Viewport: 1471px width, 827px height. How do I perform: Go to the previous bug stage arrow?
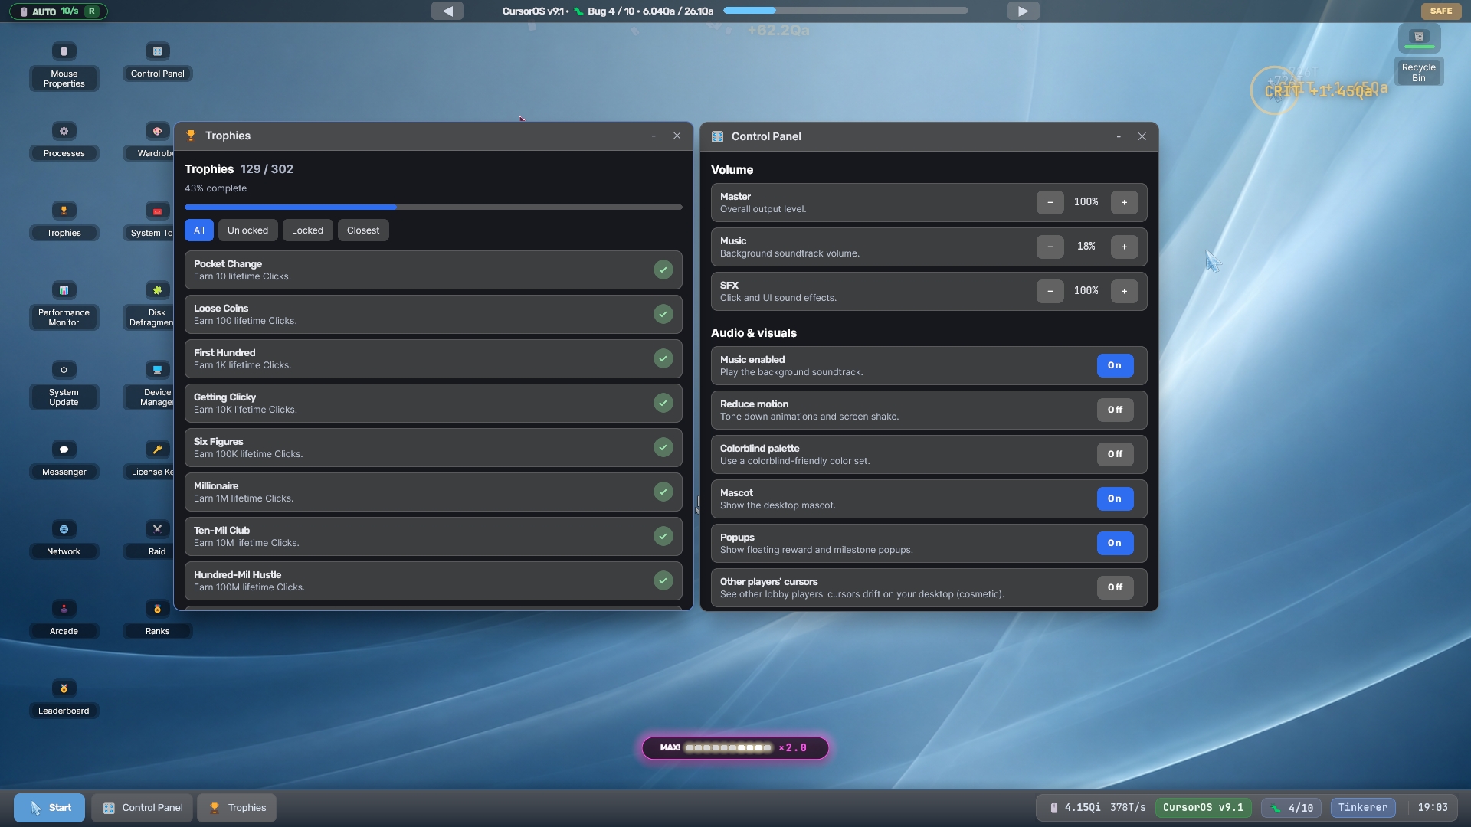point(447,11)
